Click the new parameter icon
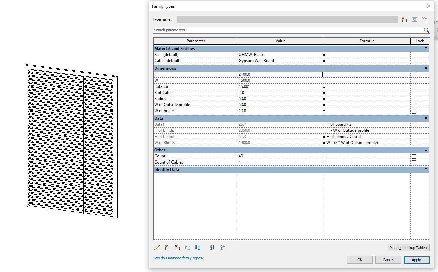 [167, 247]
